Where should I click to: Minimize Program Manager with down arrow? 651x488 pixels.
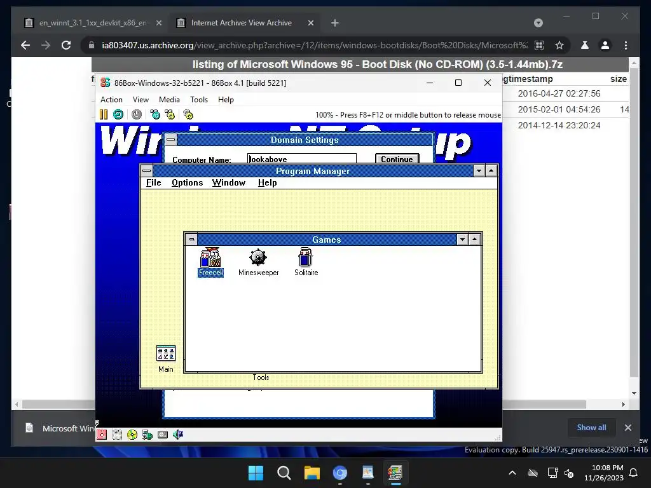tap(479, 170)
